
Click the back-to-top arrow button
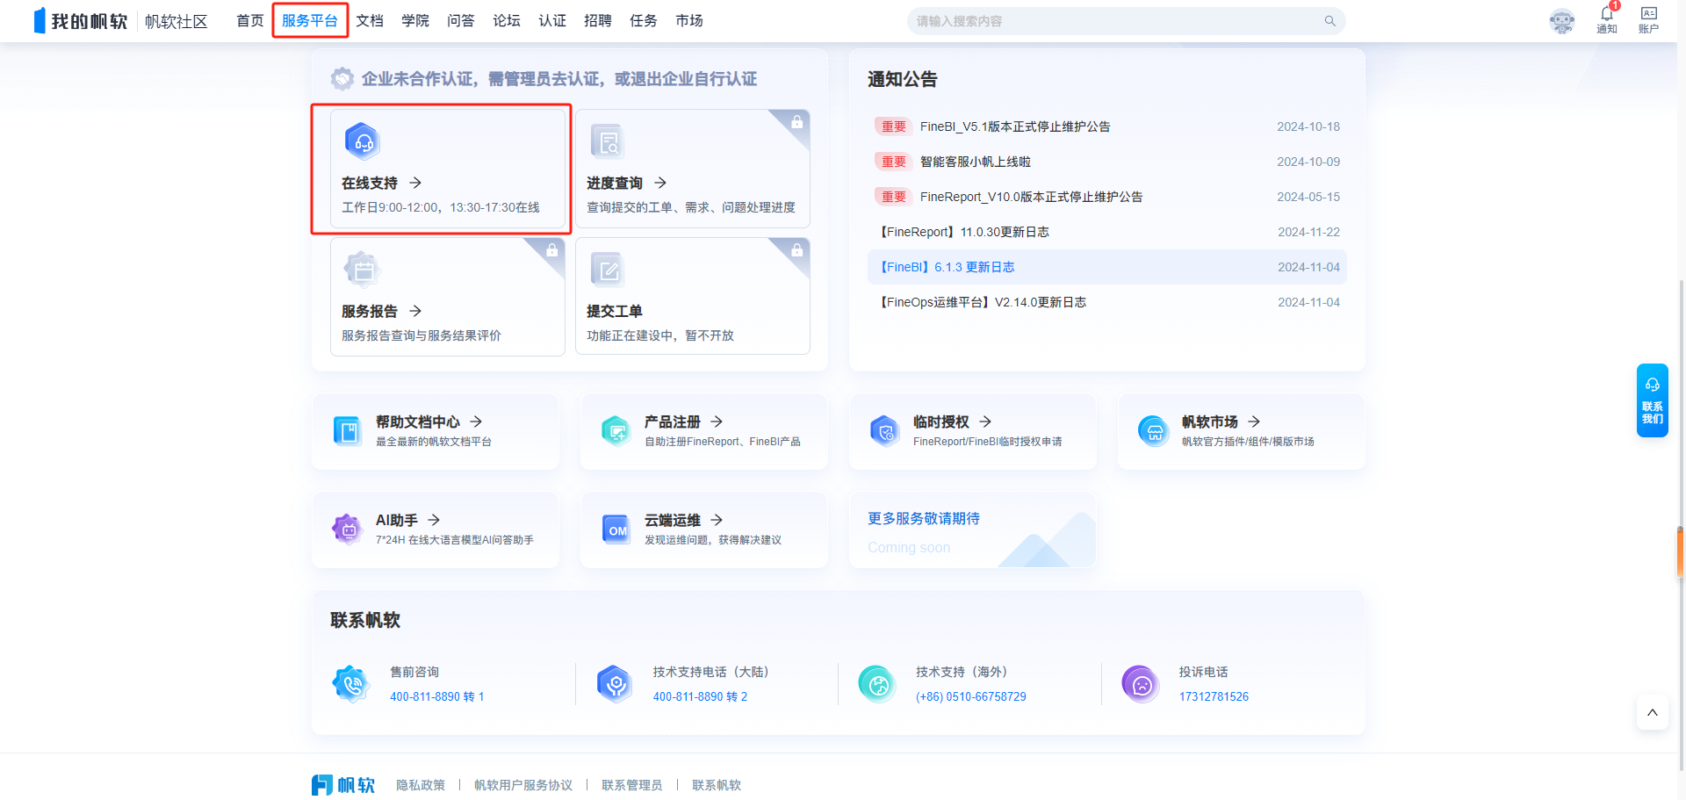1653,712
